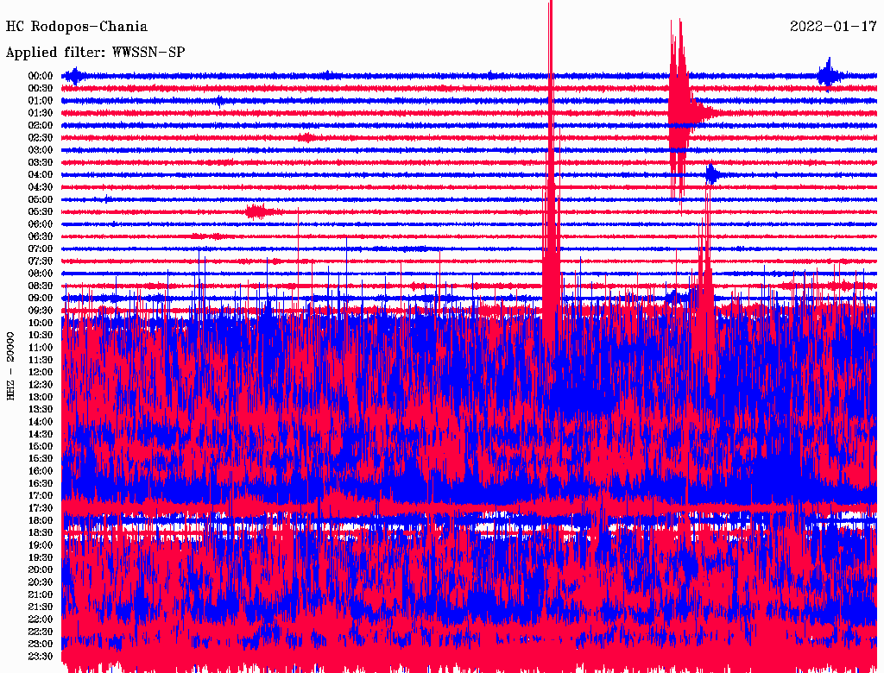Select the 23:30 time label
Image resolution: width=884 pixels, height=673 pixels.
[41, 657]
